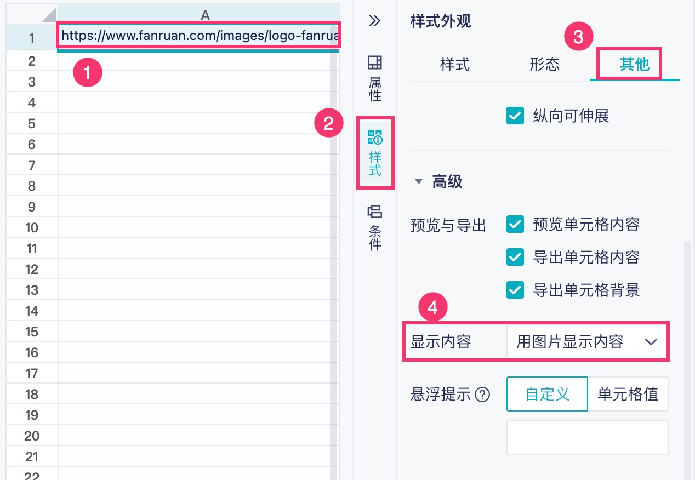
Task: Select the 样式 sidebar icon
Action: click(375, 153)
